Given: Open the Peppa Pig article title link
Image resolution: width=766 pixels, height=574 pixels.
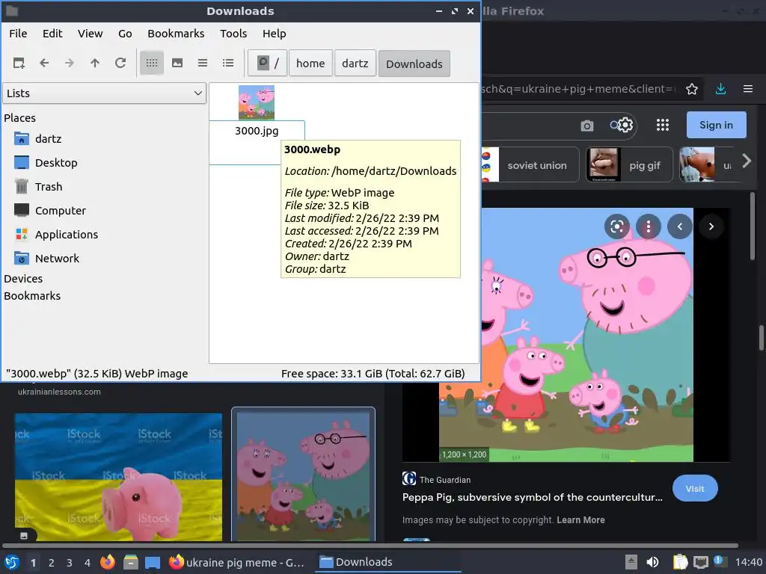Looking at the screenshot, I should [533, 497].
